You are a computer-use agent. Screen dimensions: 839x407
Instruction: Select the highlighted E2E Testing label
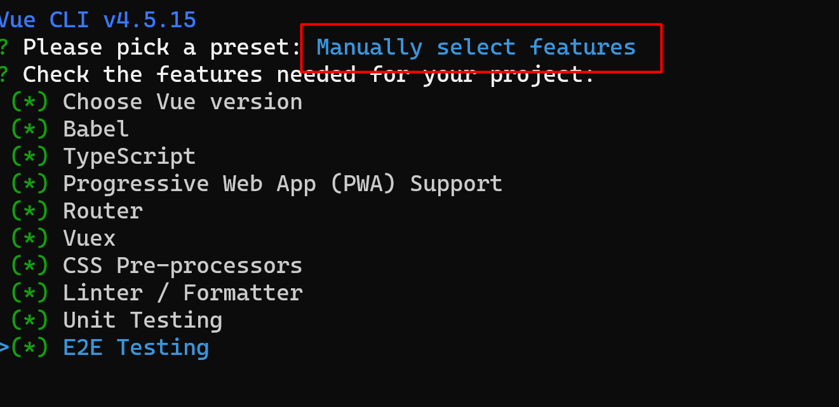pyautogui.click(x=136, y=348)
